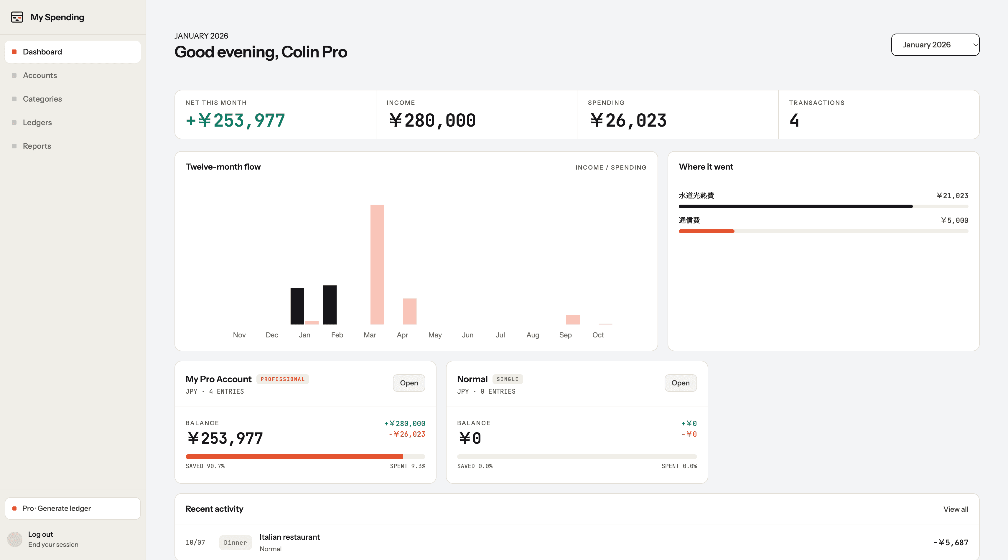Click the 10/07 date in activity

pos(195,542)
